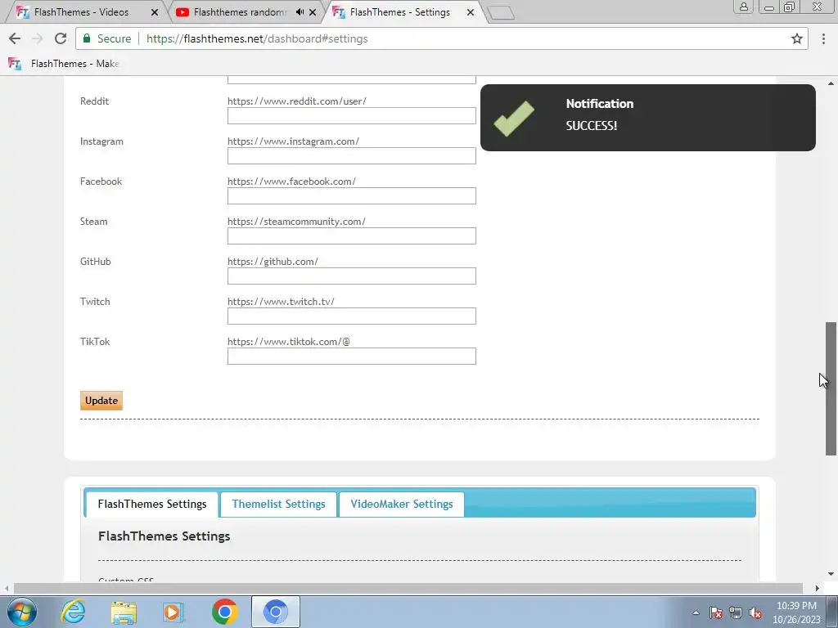838x628 pixels.
Task: Open the FlashThemes Settings panel tab
Action: [x=152, y=504]
